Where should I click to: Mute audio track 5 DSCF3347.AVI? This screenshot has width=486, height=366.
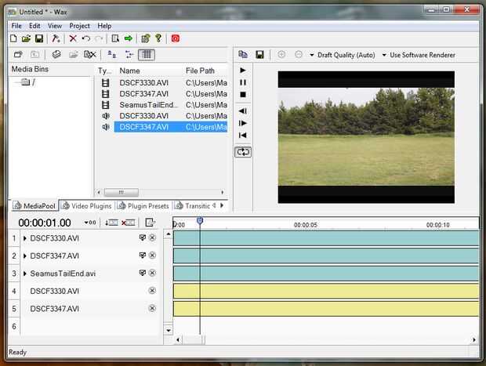[152, 308]
